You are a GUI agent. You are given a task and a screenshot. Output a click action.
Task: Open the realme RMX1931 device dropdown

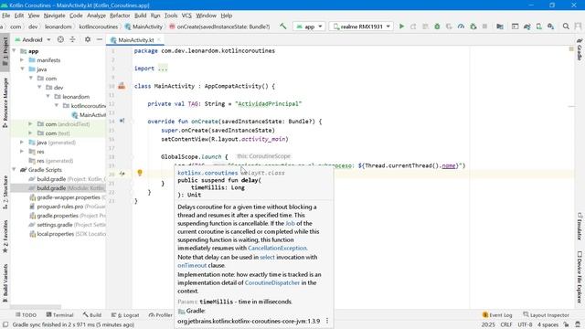[x=361, y=27]
